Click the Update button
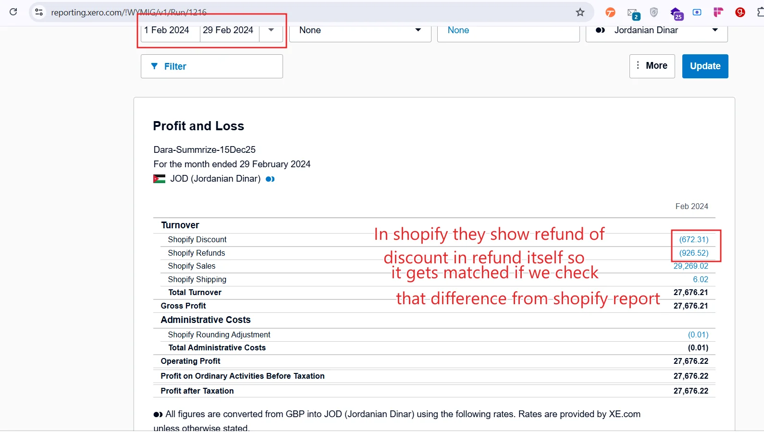This screenshot has height=433, width=764. click(x=705, y=66)
